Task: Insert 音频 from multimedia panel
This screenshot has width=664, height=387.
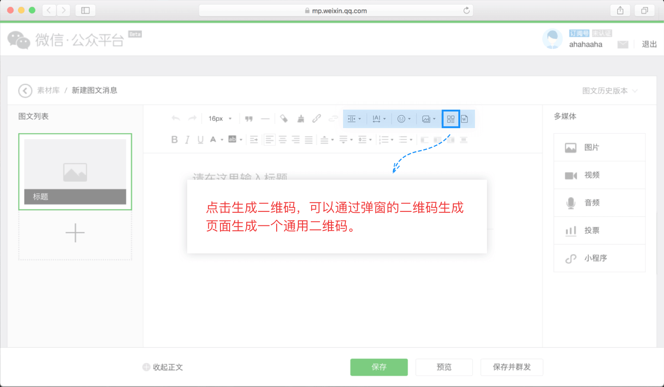Action: [599, 203]
